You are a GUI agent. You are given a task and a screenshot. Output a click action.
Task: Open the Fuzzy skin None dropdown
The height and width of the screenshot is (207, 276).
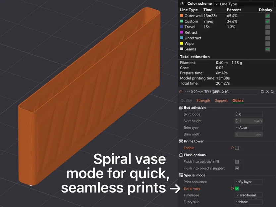[249, 202]
